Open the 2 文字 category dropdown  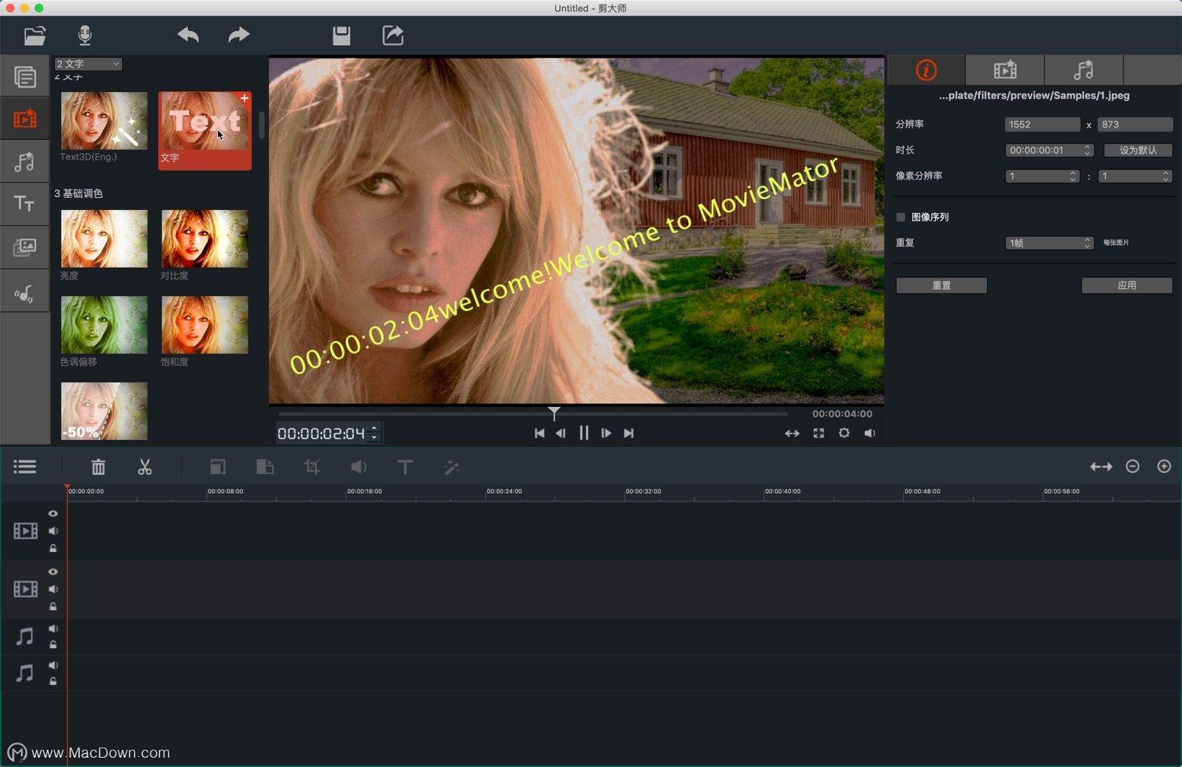coord(87,63)
